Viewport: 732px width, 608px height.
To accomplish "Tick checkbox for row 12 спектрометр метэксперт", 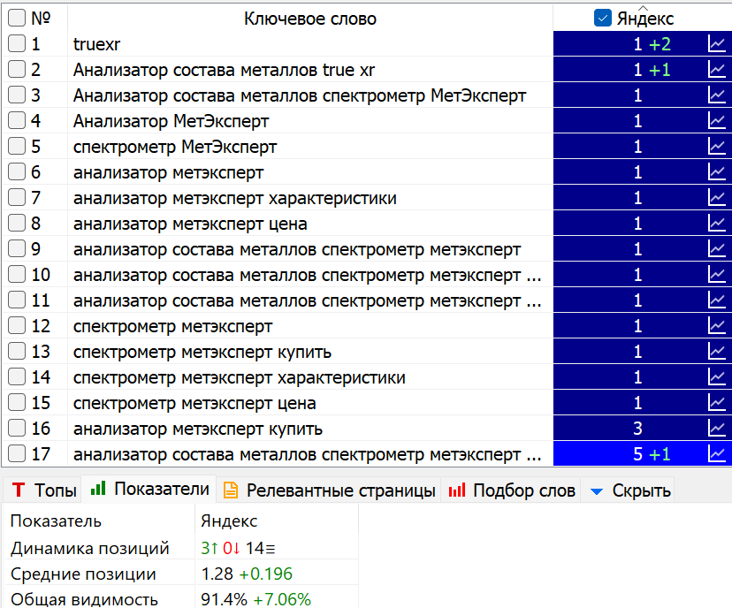I will click(x=17, y=326).
